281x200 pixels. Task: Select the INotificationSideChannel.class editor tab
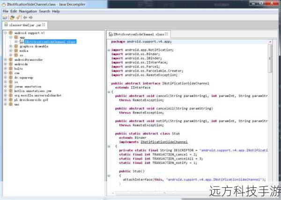tap(139, 34)
